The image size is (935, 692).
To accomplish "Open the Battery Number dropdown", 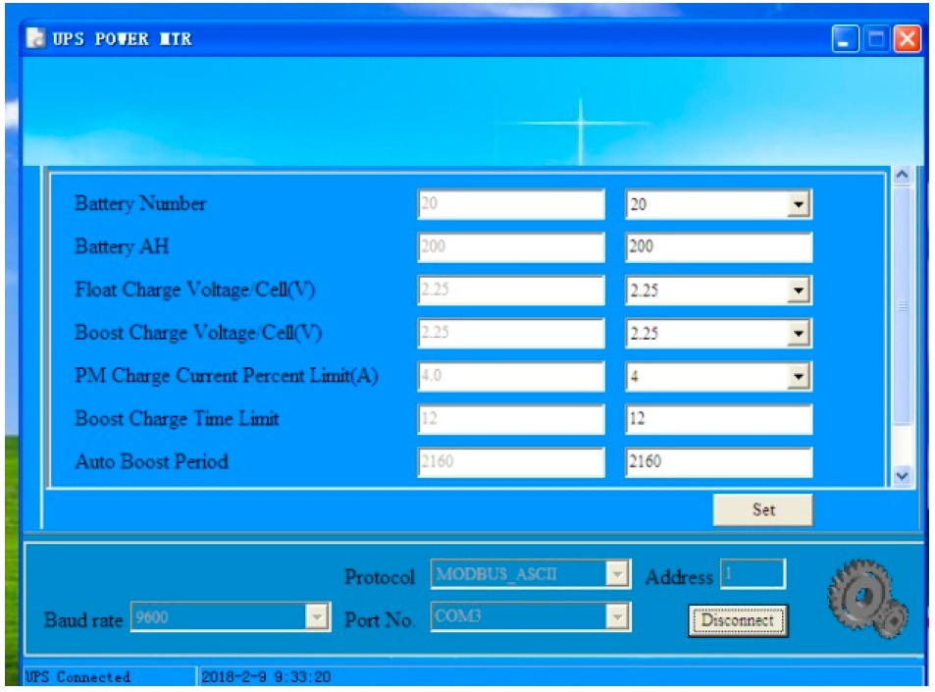I will click(x=800, y=205).
